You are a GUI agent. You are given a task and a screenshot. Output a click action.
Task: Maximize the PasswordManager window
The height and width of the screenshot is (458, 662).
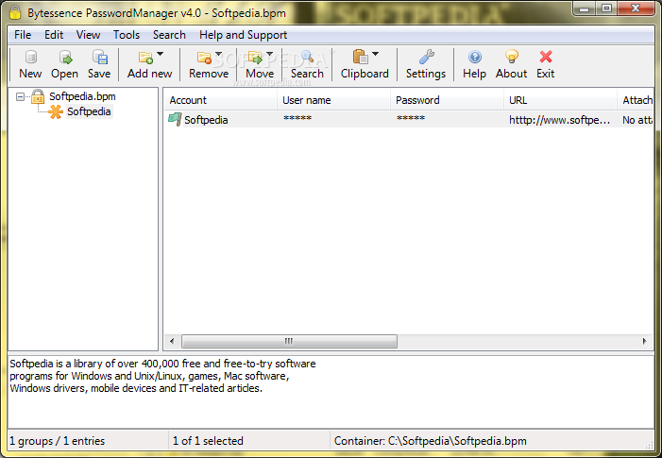pyautogui.click(x=606, y=8)
